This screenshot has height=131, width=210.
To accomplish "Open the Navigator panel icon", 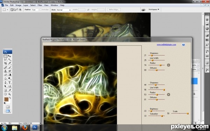I will [x=207, y=20].
